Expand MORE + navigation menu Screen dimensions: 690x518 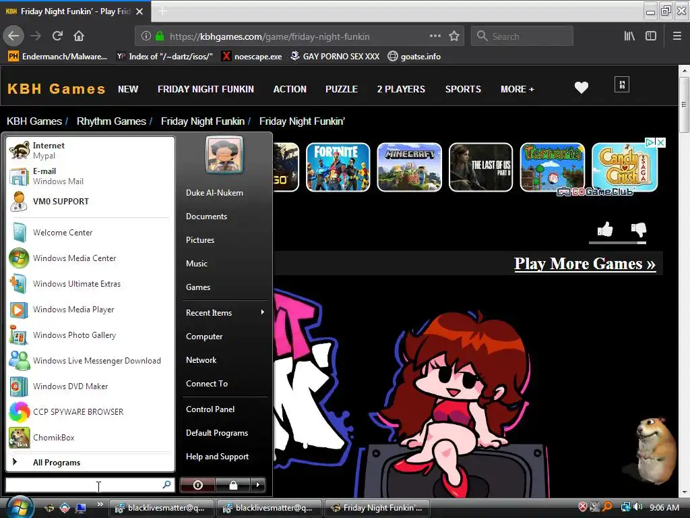[x=517, y=90]
